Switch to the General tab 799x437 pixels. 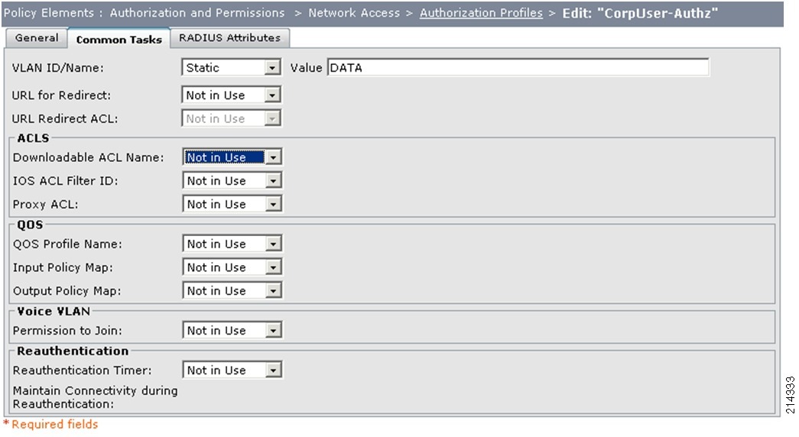36,38
